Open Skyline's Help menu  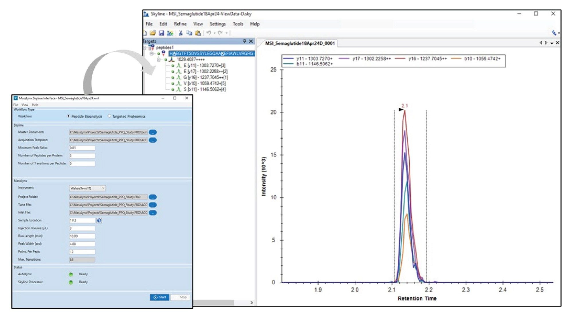pos(255,24)
